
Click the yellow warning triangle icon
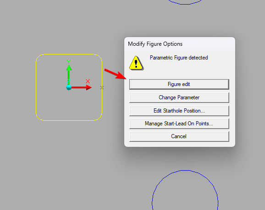136,63
